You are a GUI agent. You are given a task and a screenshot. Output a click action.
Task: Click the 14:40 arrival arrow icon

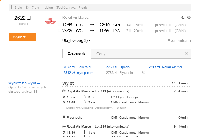click(x=64, y=102)
